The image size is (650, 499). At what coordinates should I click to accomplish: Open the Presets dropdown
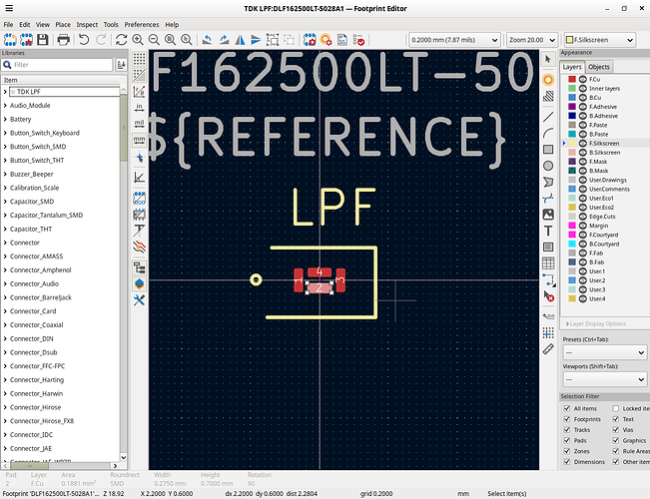(602, 353)
